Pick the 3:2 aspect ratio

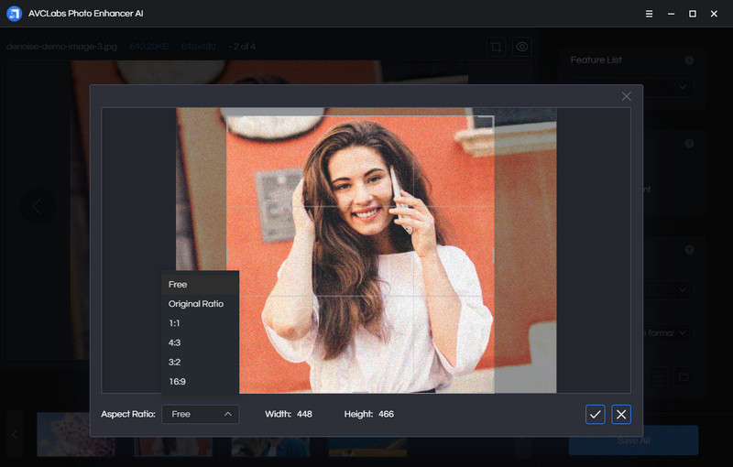click(x=200, y=362)
